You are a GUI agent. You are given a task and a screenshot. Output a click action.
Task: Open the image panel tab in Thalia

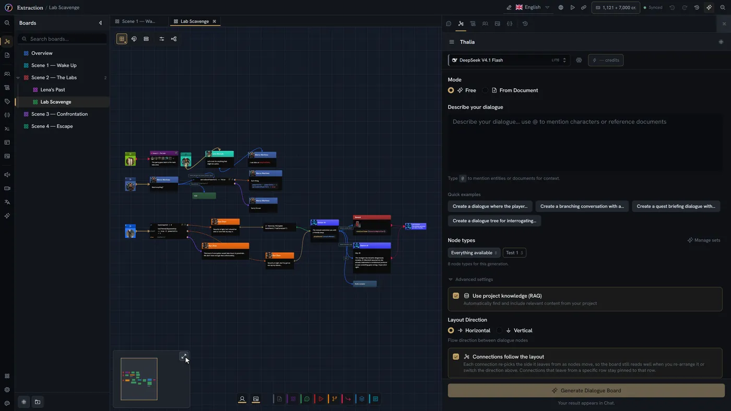497,23
